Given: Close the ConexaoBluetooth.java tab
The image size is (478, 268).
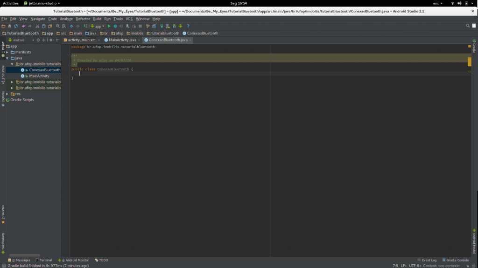Looking at the screenshot, I should tap(190, 40).
